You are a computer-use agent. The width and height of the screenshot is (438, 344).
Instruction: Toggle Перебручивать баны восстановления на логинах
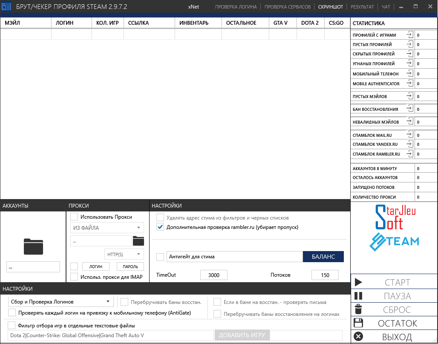[217, 314]
